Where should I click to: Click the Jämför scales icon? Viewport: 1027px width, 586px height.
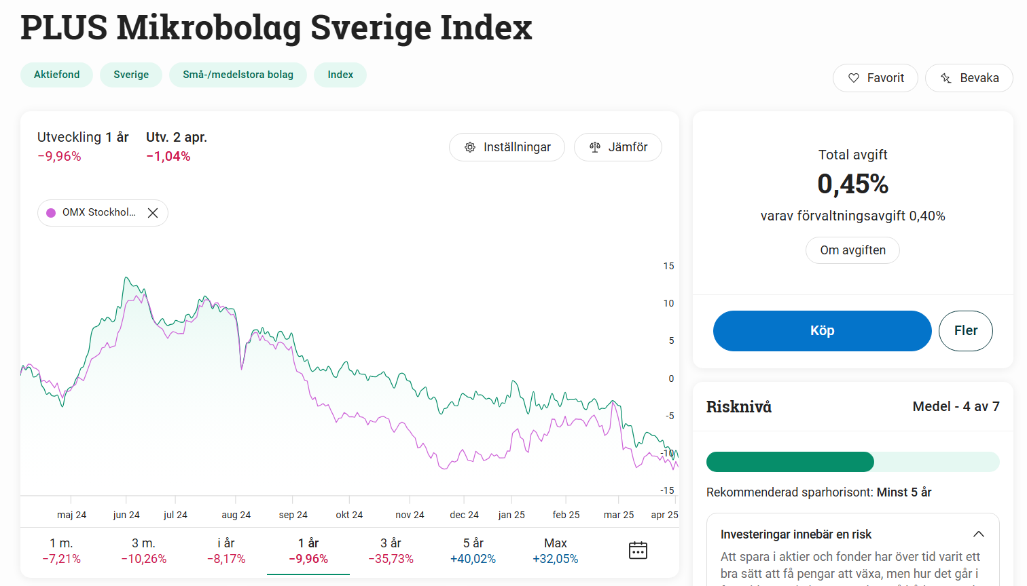pyautogui.click(x=595, y=147)
